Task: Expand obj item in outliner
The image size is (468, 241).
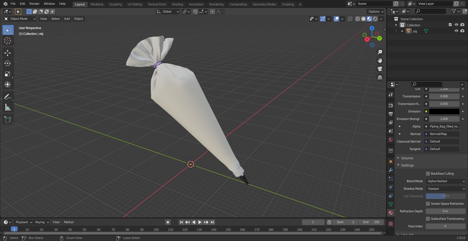Action: tap(402, 31)
